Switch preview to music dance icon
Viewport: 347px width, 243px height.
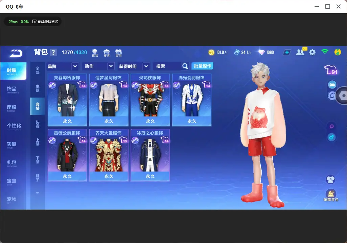tap(331, 96)
